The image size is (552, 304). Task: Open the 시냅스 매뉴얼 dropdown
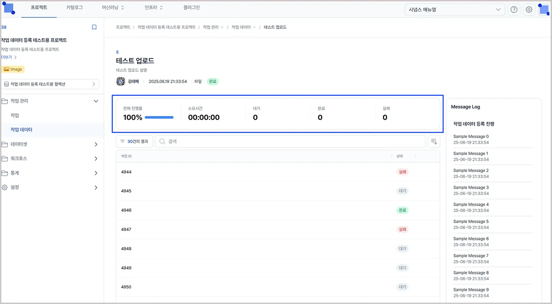point(455,10)
